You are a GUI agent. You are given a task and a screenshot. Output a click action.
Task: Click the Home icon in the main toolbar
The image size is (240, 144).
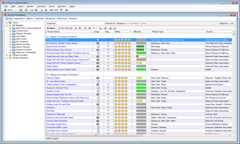click(x=21, y=10)
